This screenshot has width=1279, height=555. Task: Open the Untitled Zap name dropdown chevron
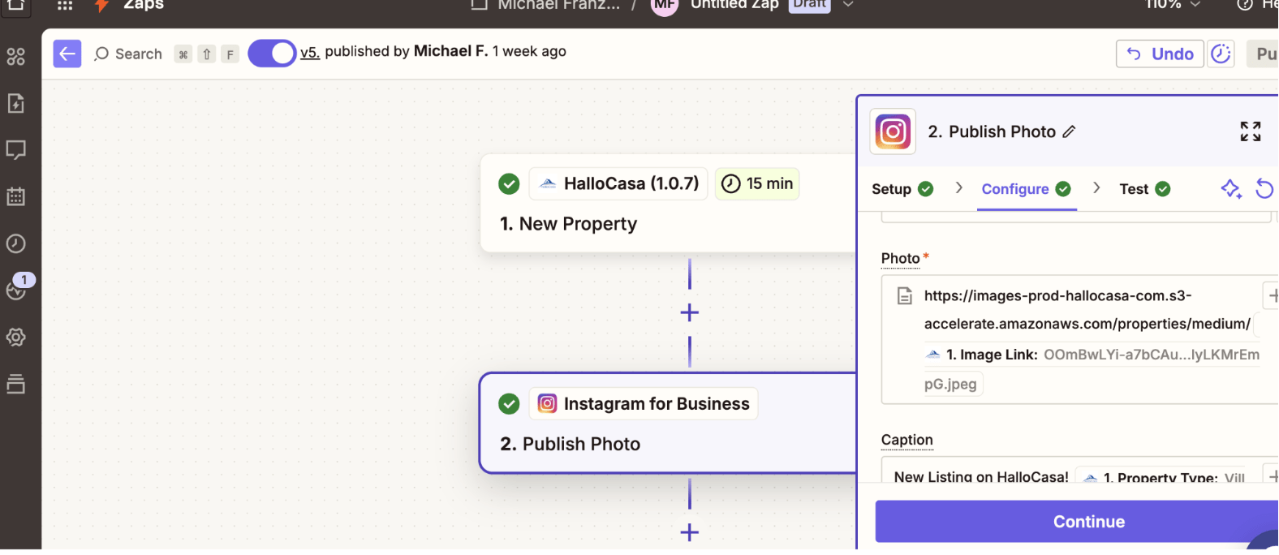tap(848, 4)
